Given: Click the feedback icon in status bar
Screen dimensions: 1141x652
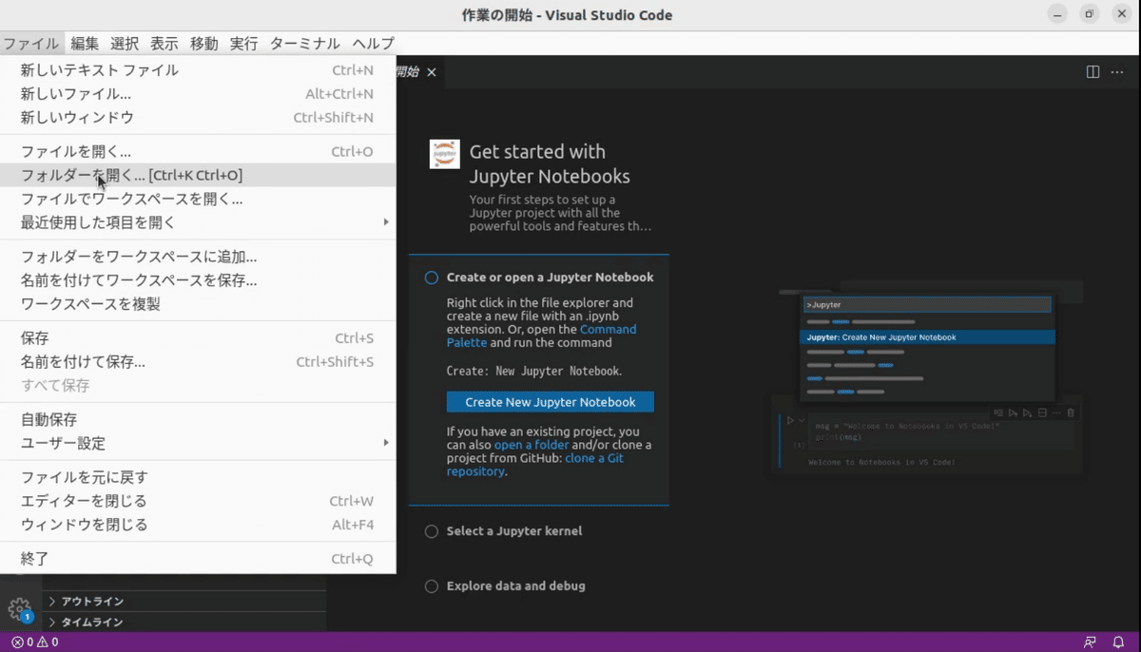Looking at the screenshot, I should tap(1090, 642).
